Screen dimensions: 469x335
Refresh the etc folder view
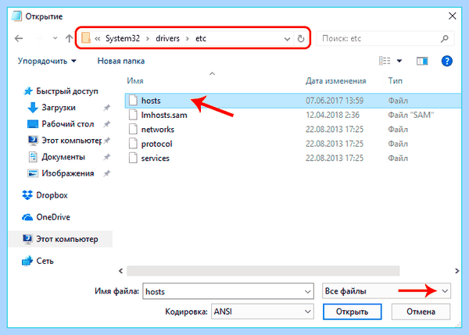[301, 38]
